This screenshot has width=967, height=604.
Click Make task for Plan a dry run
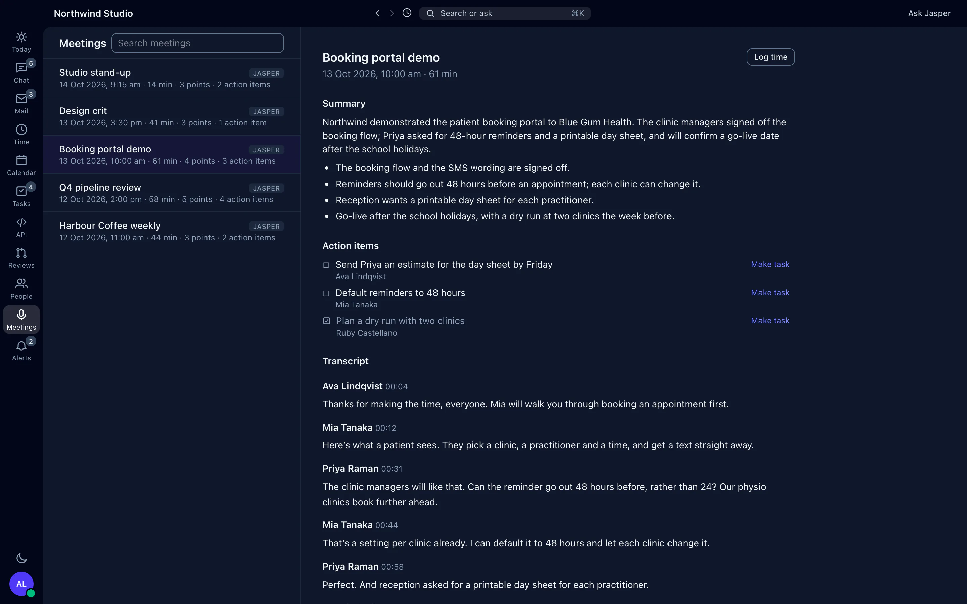(770, 321)
